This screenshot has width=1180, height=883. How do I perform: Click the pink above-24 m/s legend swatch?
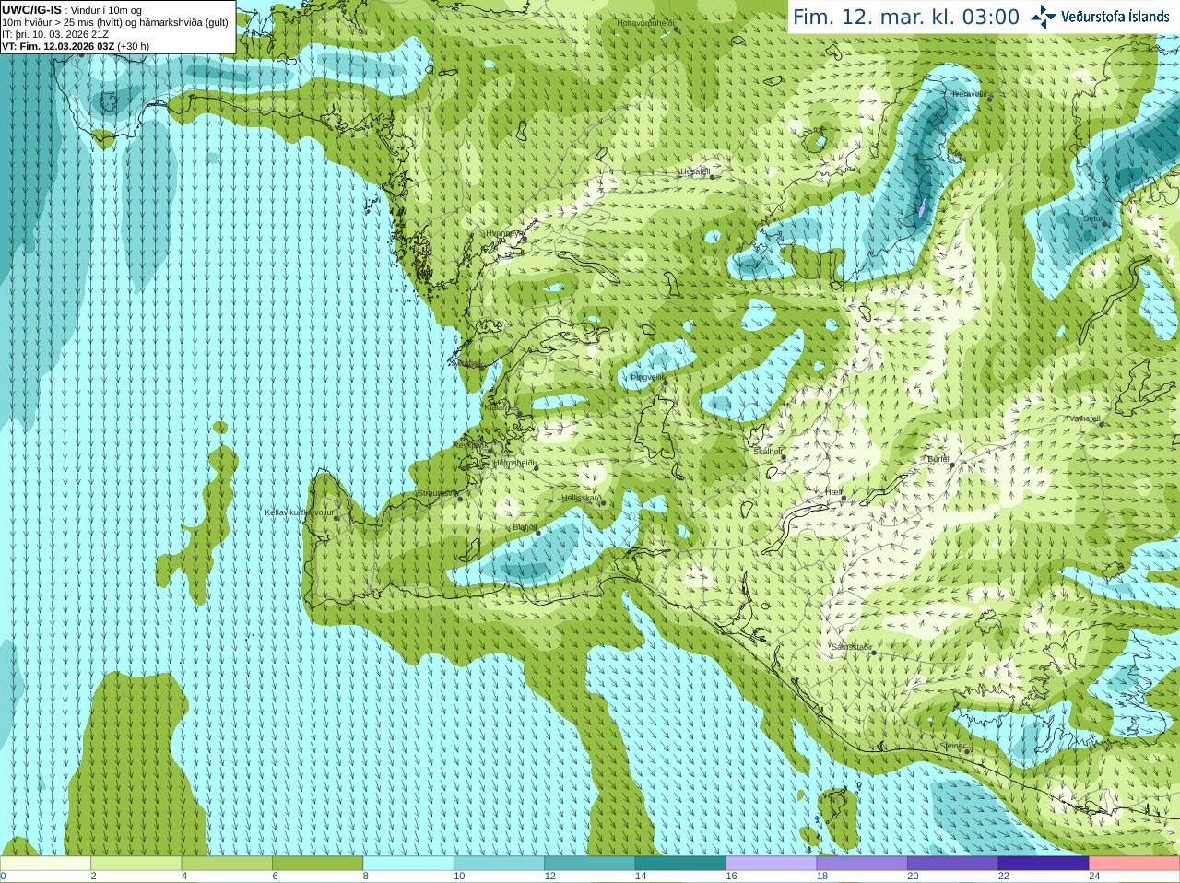click(x=1135, y=864)
